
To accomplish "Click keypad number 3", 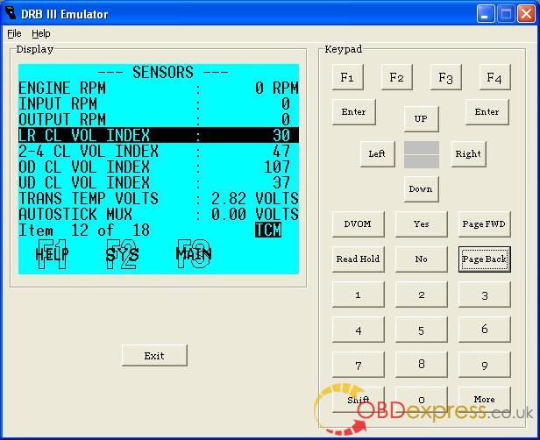I will 484,295.
